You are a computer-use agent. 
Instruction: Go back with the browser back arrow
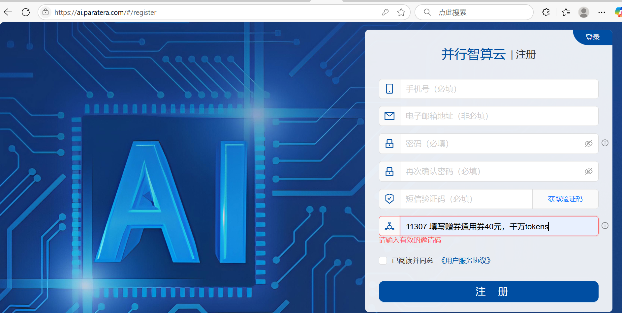8,12
